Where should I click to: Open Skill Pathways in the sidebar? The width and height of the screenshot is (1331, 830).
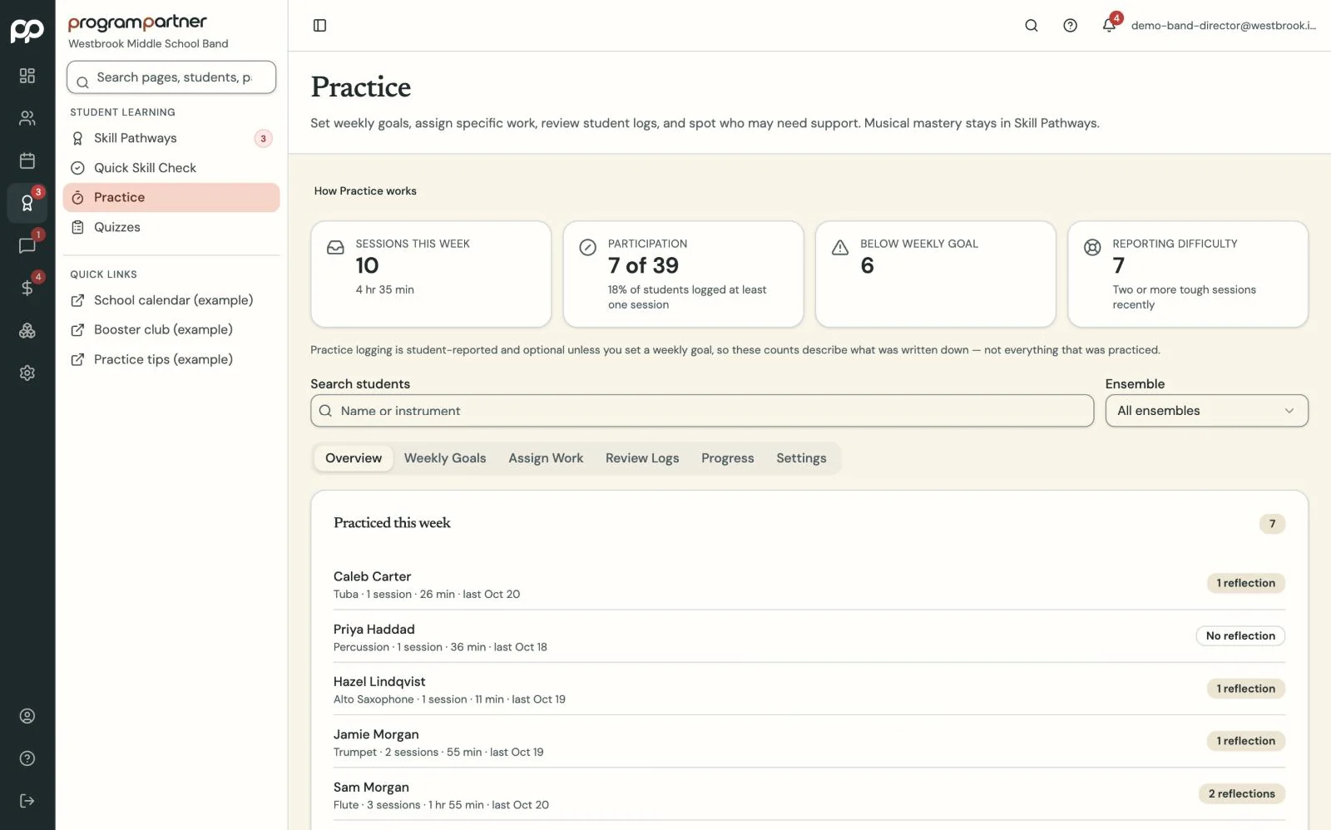click(x=171, y=138)
